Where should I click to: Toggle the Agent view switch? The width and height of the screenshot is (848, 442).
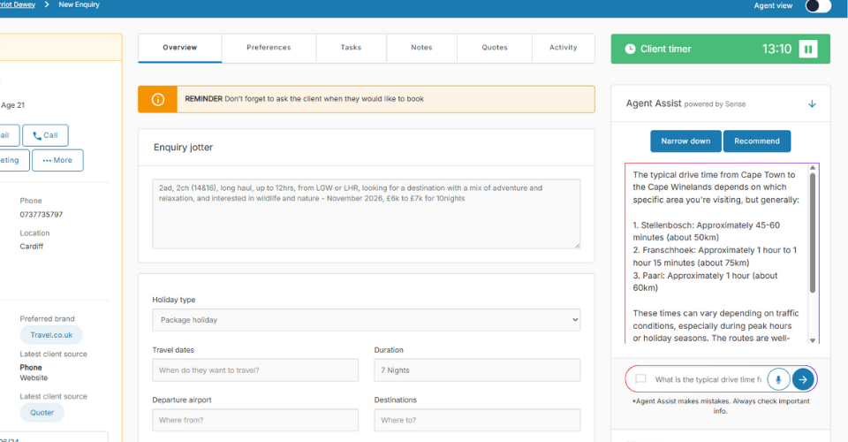817,6
